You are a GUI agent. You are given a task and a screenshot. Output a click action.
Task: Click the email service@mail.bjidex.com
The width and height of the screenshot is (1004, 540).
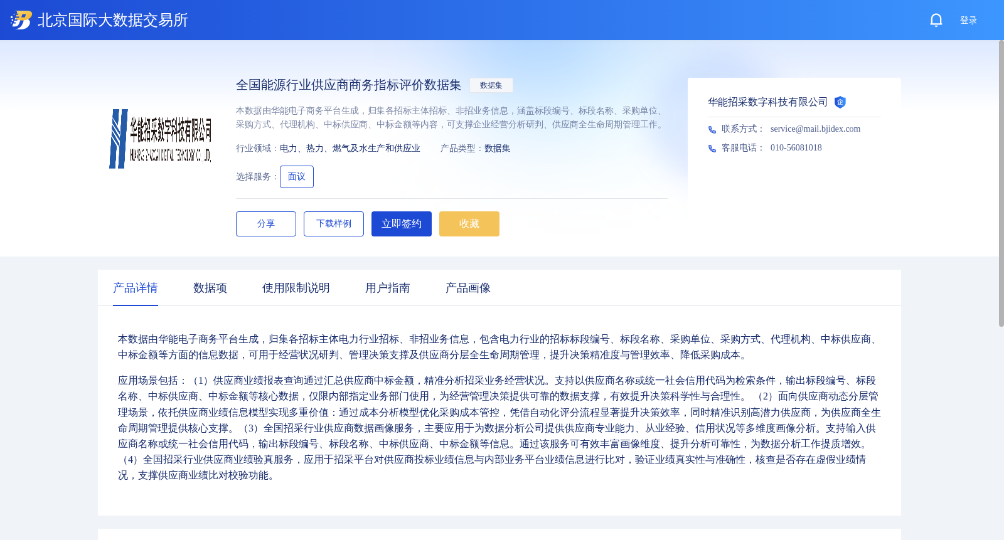(815, 129)
